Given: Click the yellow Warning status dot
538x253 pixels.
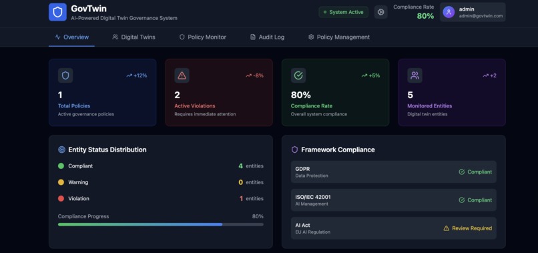Looking at the screenshot, I should pyautogui.click(x=61, y=182).
